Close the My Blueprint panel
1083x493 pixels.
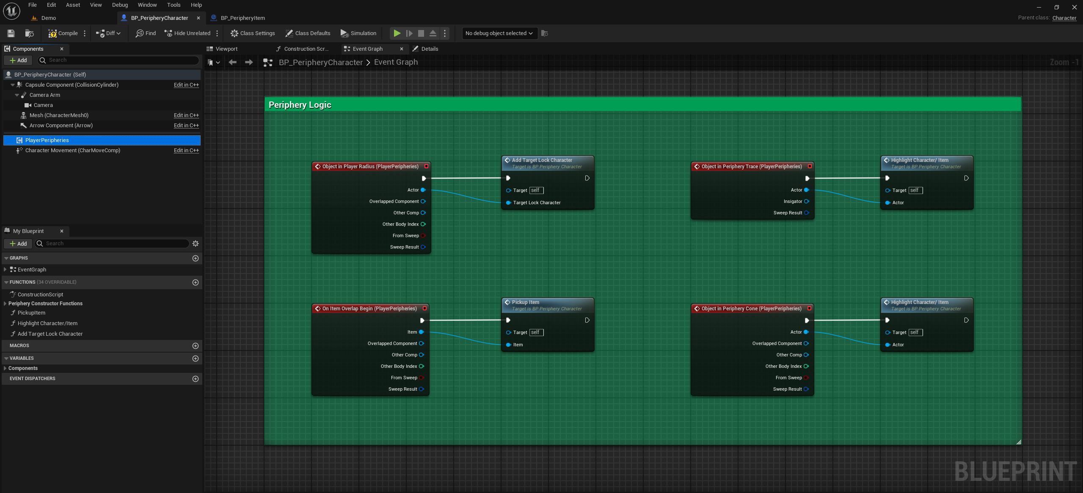62,231
